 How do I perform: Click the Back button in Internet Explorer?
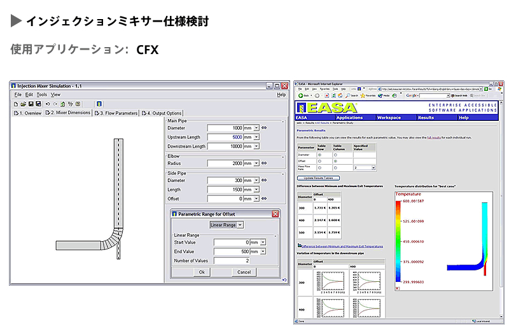[x=304, y=95]
